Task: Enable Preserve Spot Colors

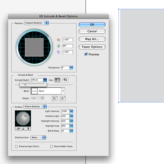Action: click(17, 146)
